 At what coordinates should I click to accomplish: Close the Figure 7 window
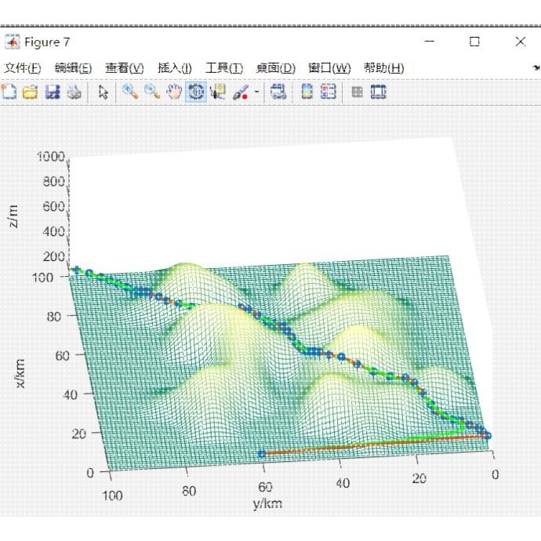point(521,42)
